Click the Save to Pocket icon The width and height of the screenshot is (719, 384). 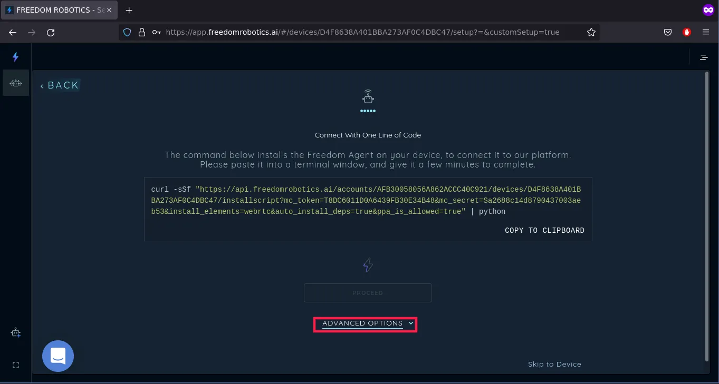coord(667,32)
